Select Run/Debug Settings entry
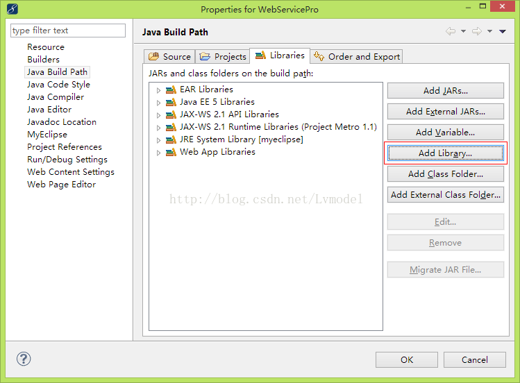520x383 pixels. 67,160
